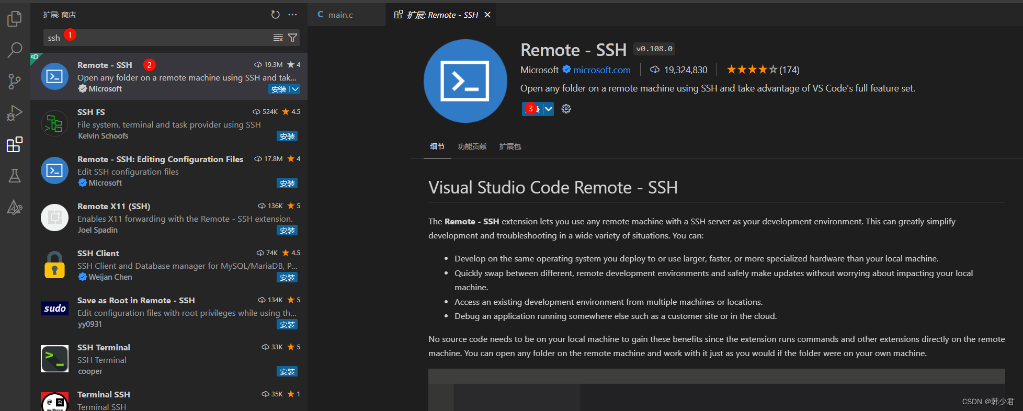Open the Testing flask icon view
Viewport: 1023px width, 411px height.
tap(15, 176)
